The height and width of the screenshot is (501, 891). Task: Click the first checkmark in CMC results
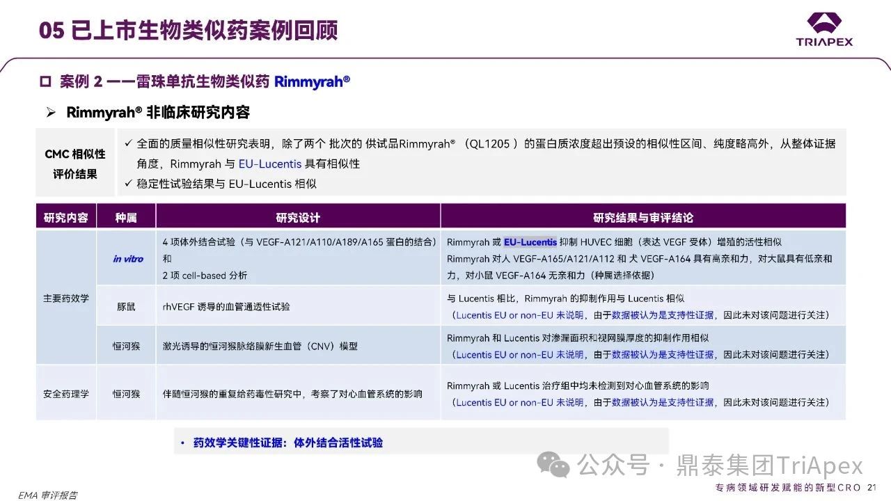click(x=127, y=144)
